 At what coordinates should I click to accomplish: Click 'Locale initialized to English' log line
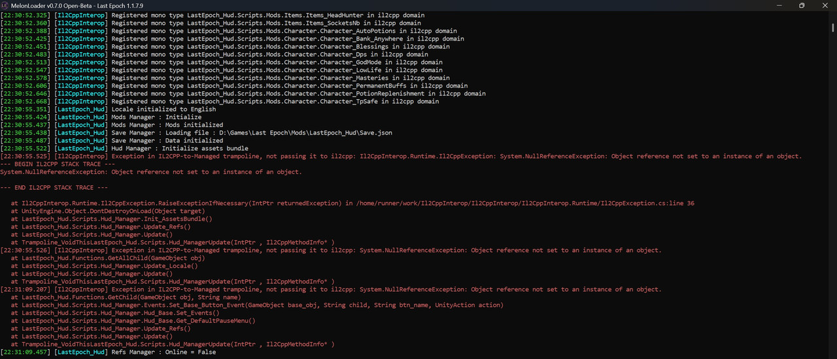click(x=108, y=109)
